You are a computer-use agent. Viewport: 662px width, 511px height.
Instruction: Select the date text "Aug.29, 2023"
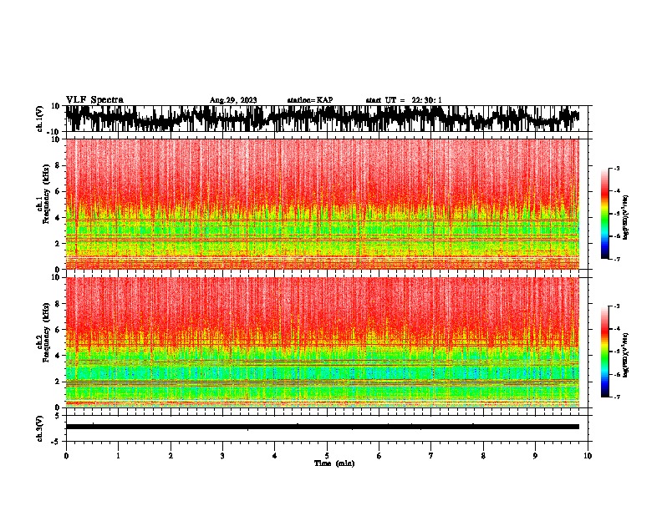[x=233, y=100]
